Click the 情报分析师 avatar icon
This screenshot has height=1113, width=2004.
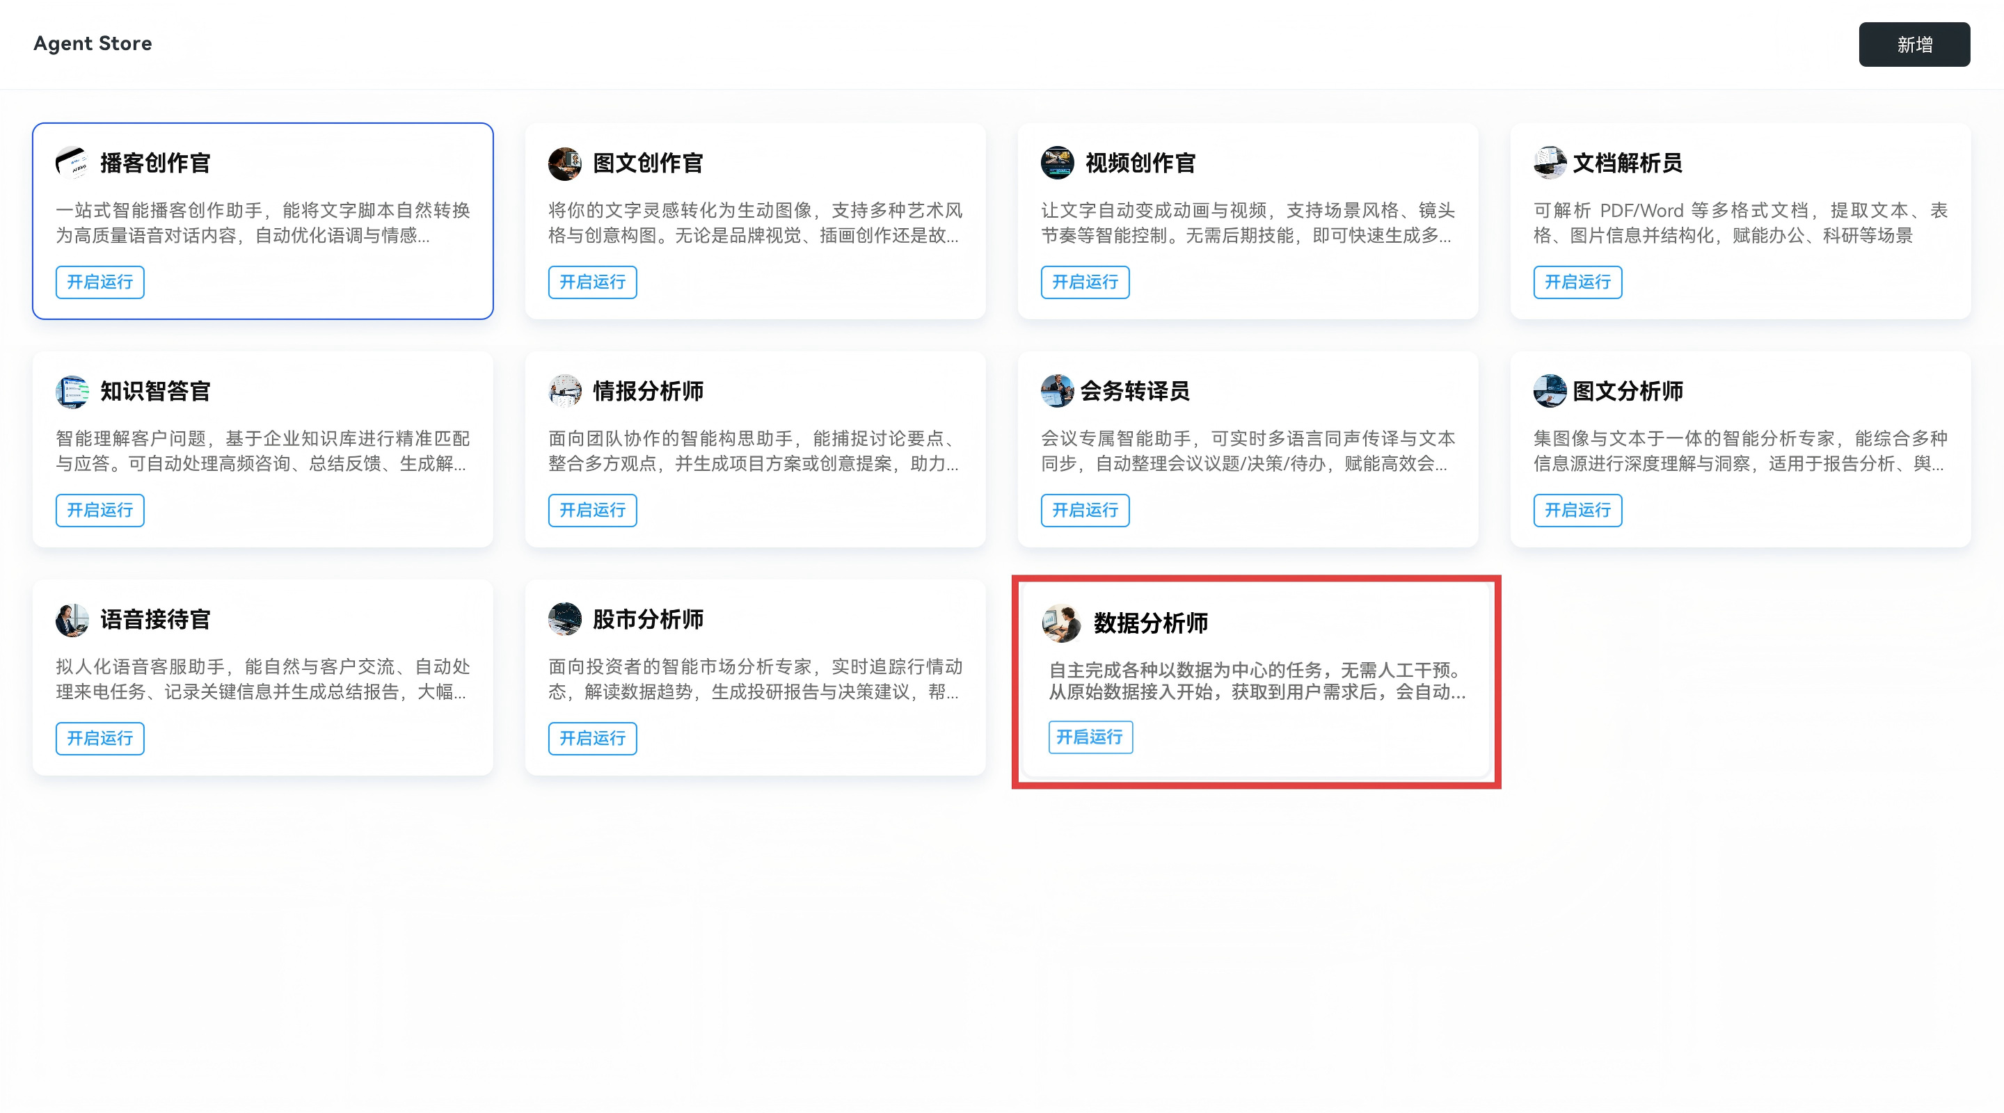[564, 391]
